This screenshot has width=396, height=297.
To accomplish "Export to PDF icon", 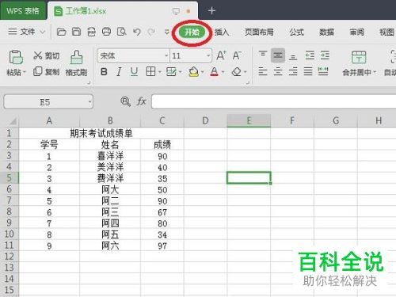I will click(91, 32).
